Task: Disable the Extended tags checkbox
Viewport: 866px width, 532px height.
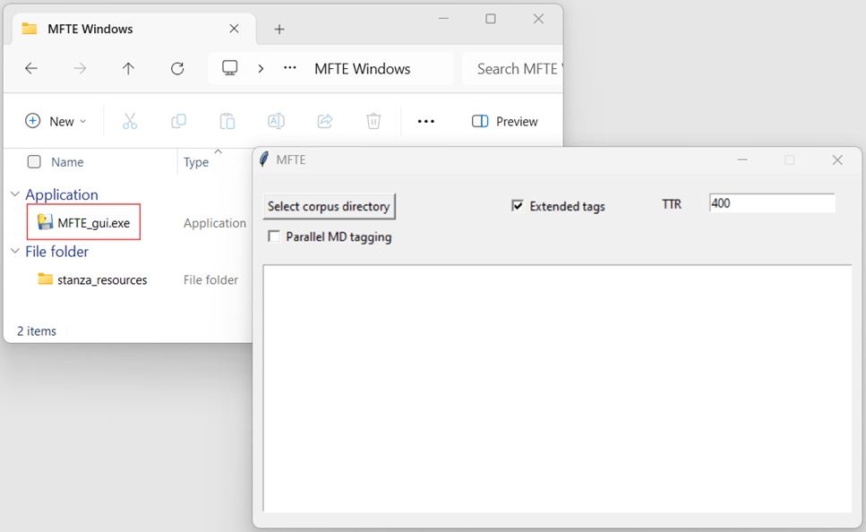Action: (x=517, y=206)
